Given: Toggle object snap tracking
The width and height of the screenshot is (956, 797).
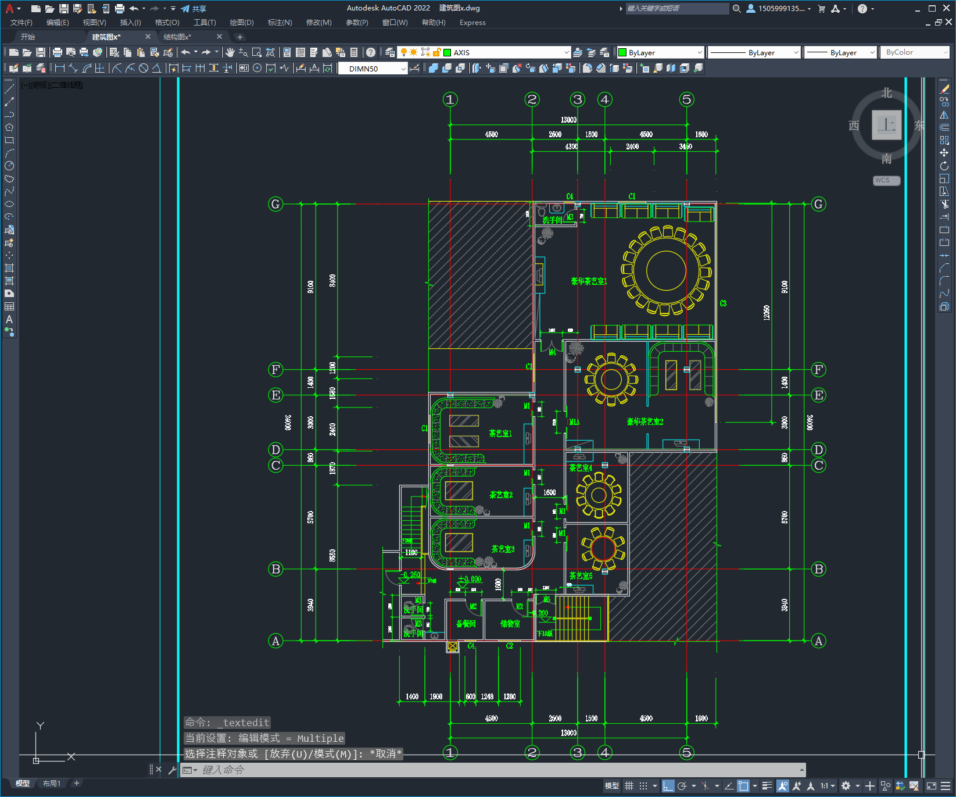Looking at the screenshot, I should coord(729,786).
